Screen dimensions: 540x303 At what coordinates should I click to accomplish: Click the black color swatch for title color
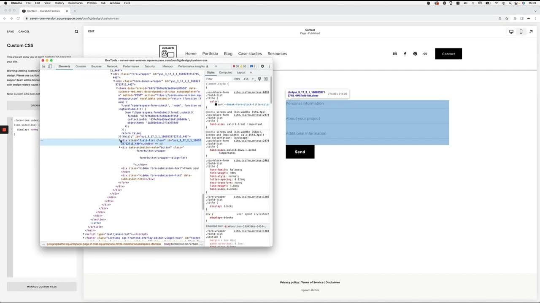[216, 104]
